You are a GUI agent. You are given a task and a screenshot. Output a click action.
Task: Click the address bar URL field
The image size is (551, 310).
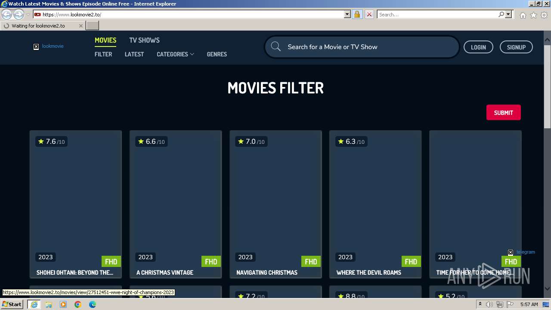click(192, 14)
